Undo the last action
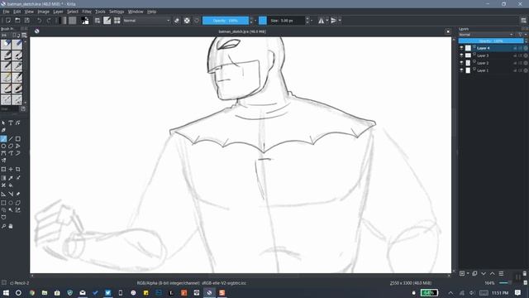Viewport: 529px width, 298px height. click(x=40, y=21)
